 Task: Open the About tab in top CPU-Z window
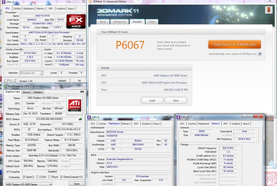pyautogui.click(x=71, y=8)
